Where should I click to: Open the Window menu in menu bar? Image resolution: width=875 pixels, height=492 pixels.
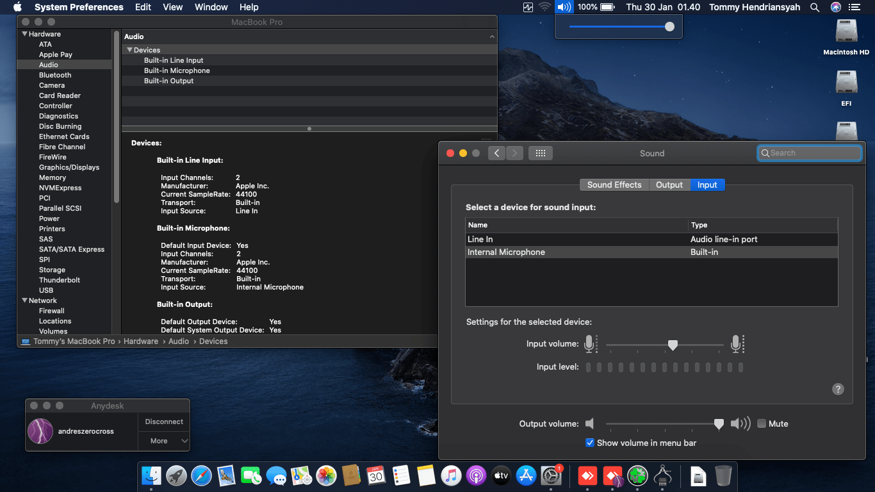pyautogui.click(x=211, y=7)
